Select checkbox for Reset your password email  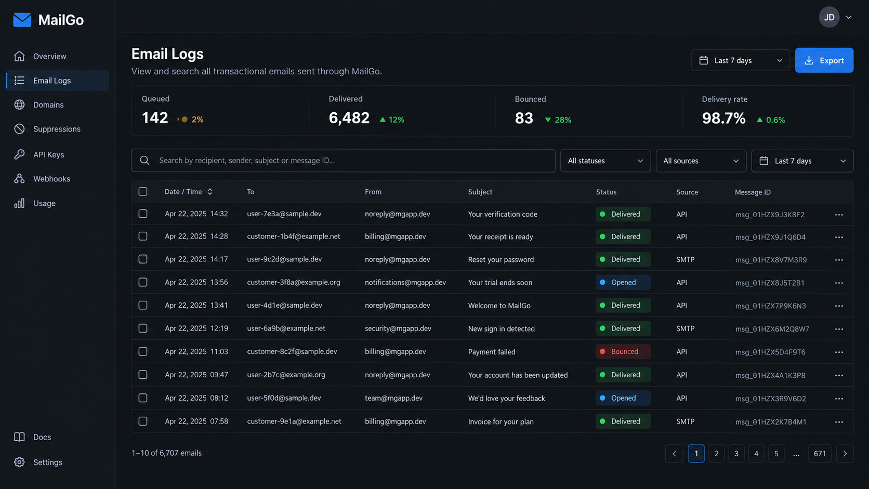(143, 259)
